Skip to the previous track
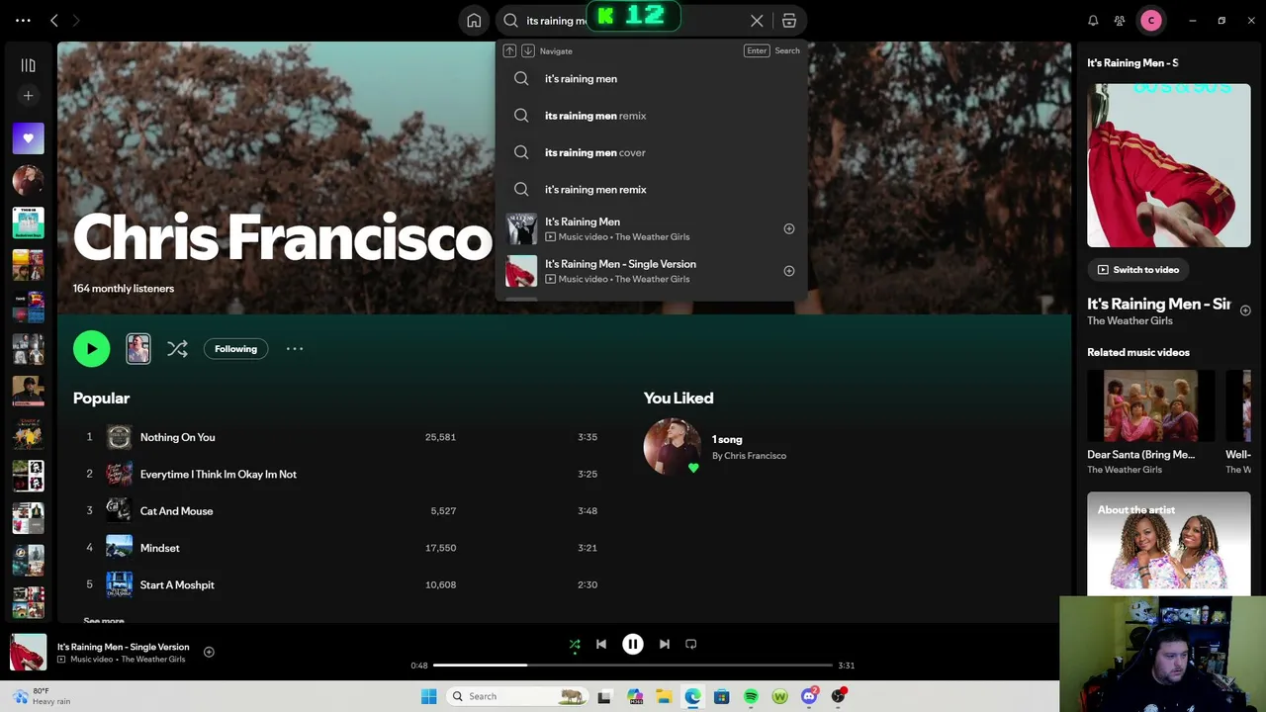Screen dimensions: 1266x712 tap(601, 645)
